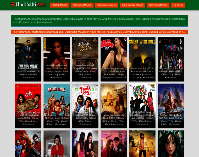Click The Diplomat (2025) Hindi Full Movie title
Image resolution: width=199 pixels, height=157 pixels.
tap(28, 73)
